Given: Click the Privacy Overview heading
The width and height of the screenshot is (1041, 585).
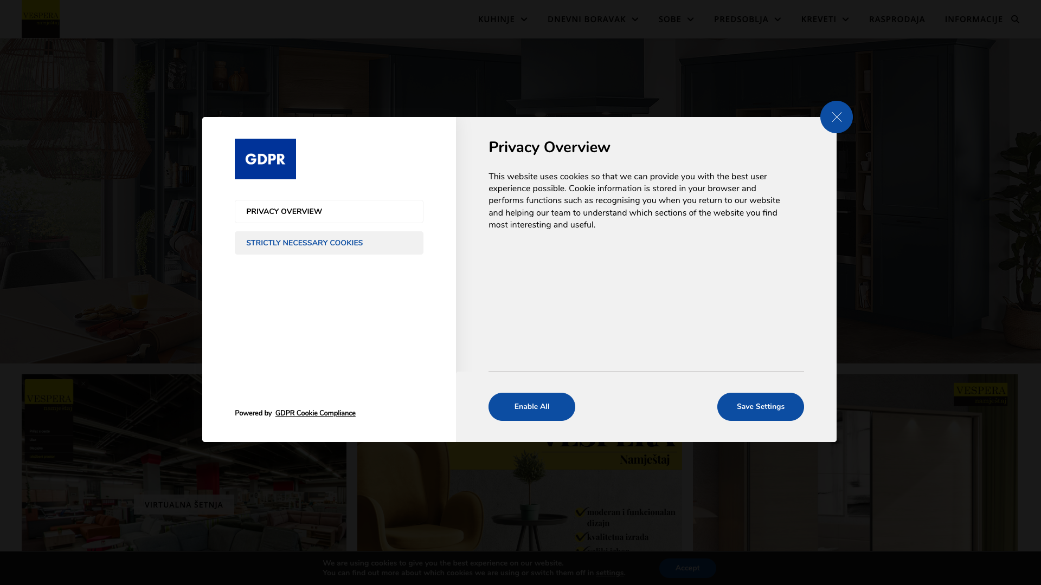Looking at the screenshot, I should (549, 147).
